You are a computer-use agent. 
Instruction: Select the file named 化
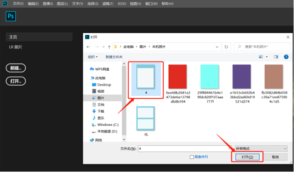[146, 121]
